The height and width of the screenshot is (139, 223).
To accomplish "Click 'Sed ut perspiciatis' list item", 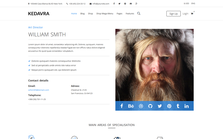I will coord(54,65).
